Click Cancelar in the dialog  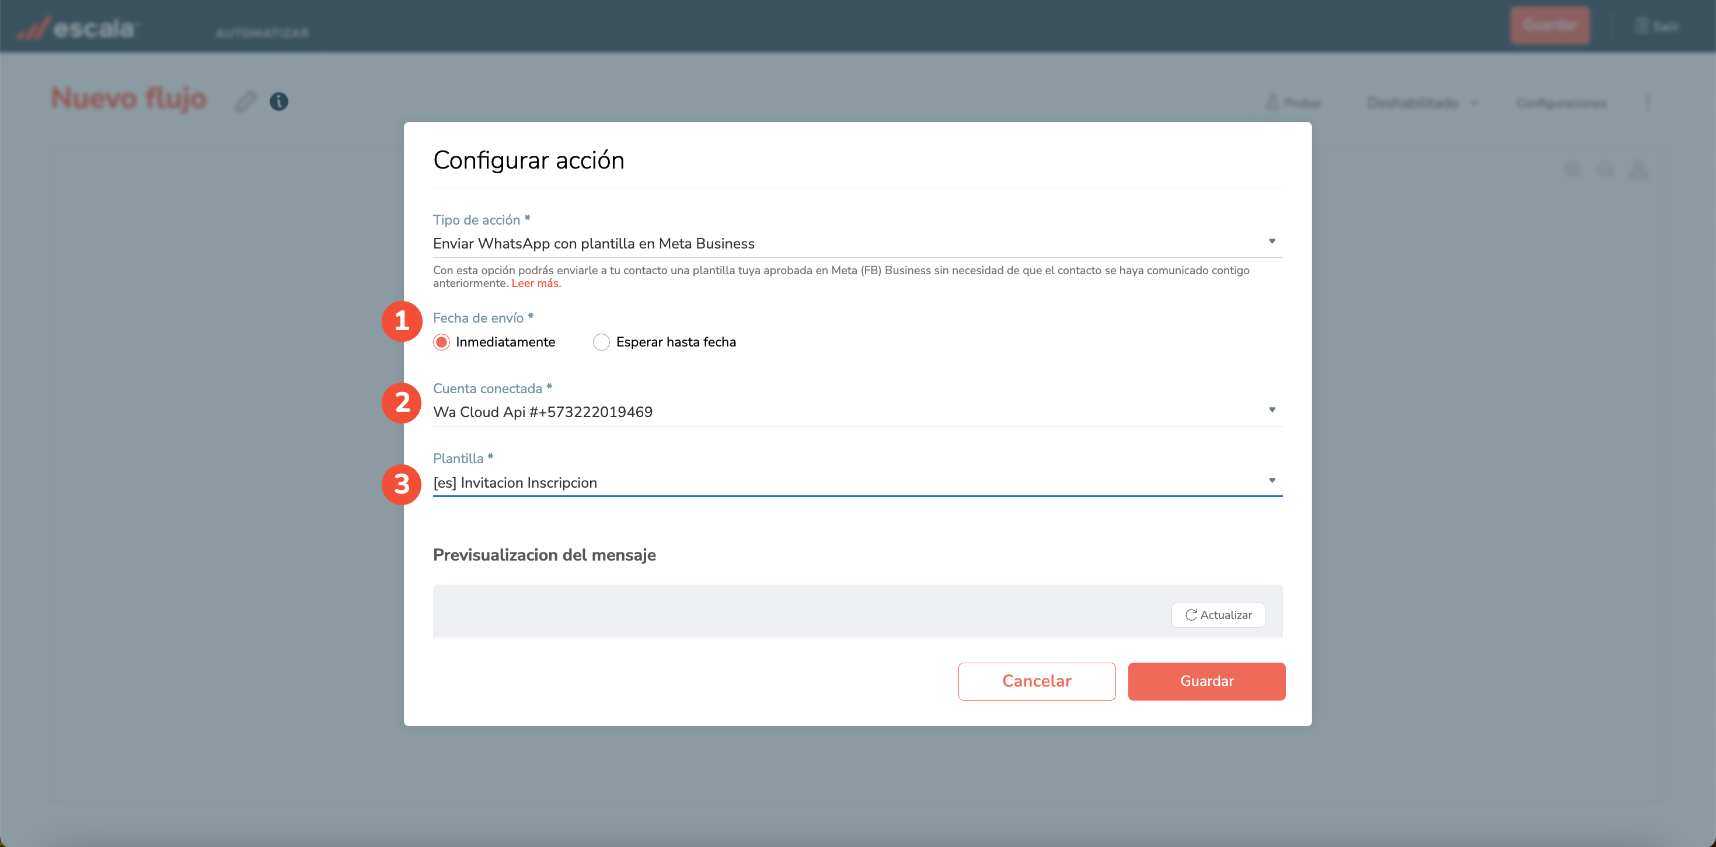[x=1037, y=681]
